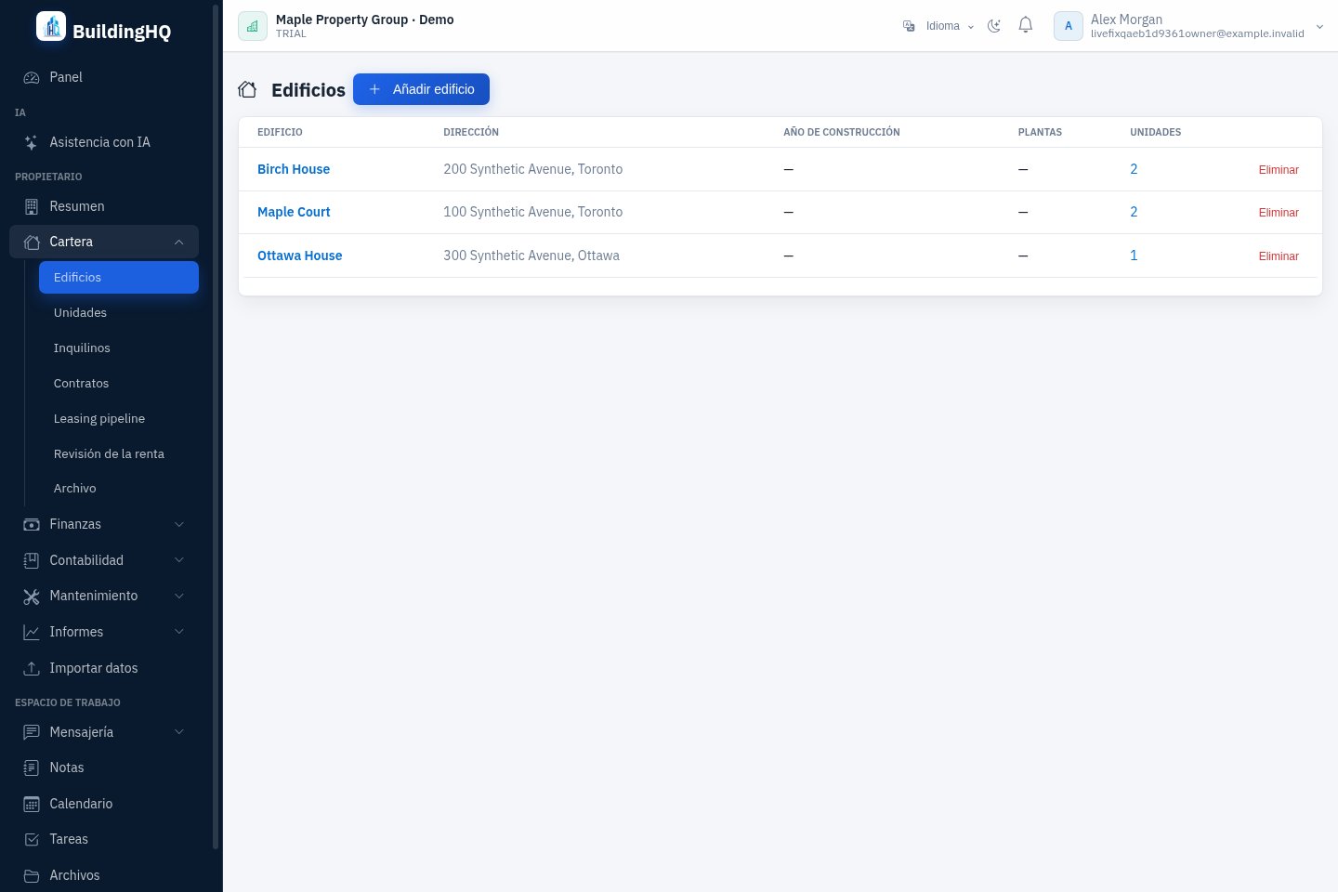Click the Finanzas money icon
The width and height of the screenshot is (1338, 892).
(x=32, y=525)
